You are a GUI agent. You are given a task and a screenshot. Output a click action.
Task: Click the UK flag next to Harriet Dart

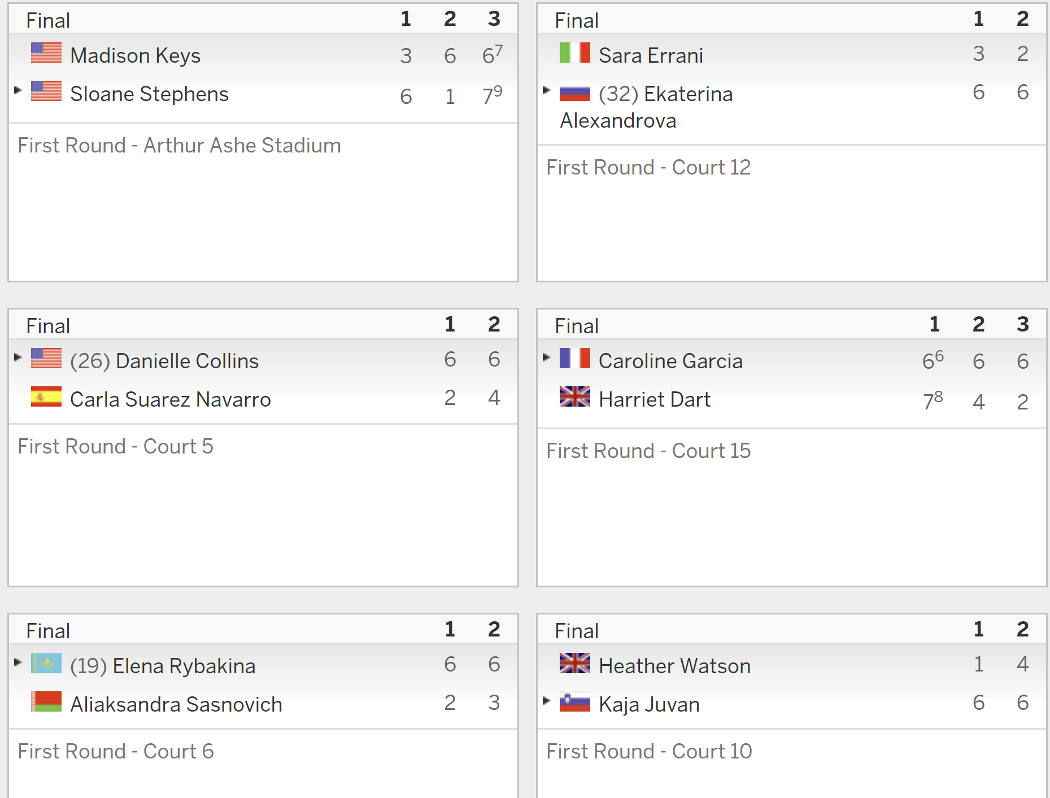574,397
